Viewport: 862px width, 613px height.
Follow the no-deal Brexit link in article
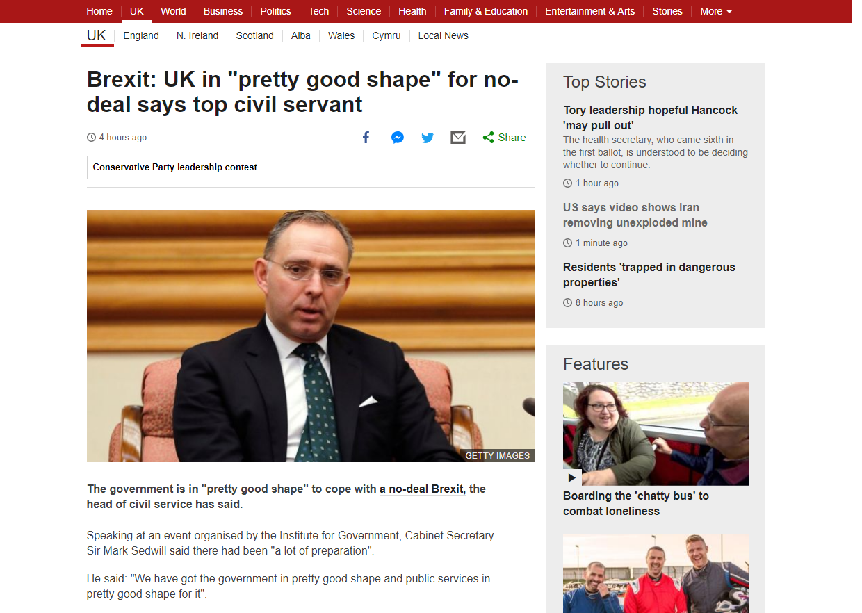pos(425,489)
